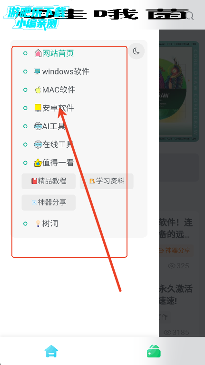Click the CorelDRAW banner thumbnail
The width and height of the screenshot is (205, 365).
point(179,91)
